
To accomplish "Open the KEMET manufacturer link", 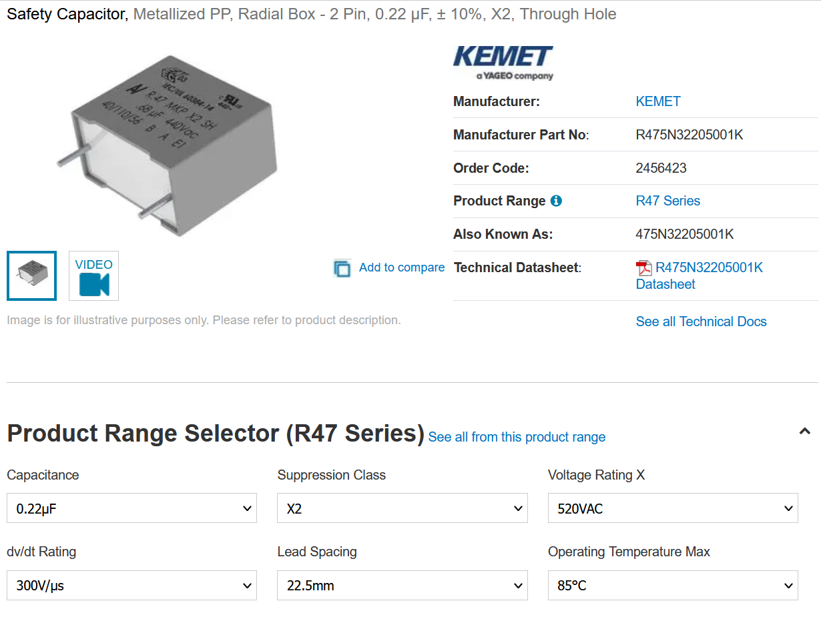I will point(658,101).
